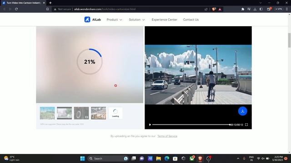The image size is (291, 163).
Task: Expand the Solution dropdown menu
Action: 137,19
